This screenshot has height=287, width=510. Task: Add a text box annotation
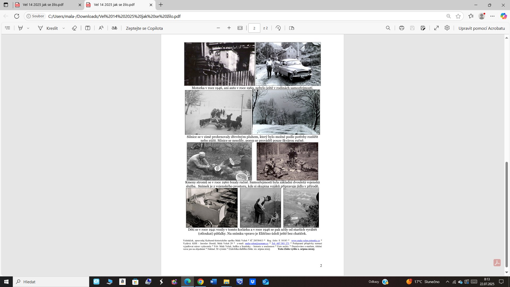(x=88, y=28)
